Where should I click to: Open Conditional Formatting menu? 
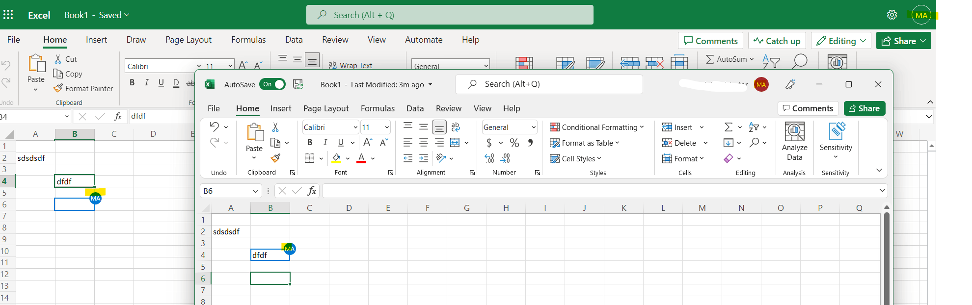pyautogui.click(x=596, y=127)
